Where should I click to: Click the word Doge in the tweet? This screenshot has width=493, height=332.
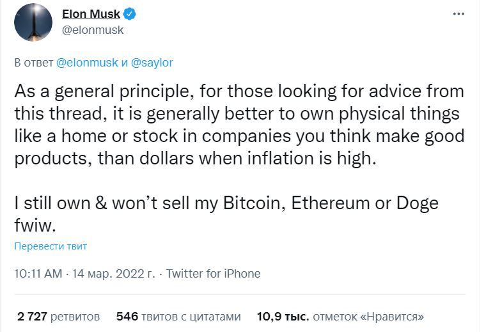click(417, 203)
